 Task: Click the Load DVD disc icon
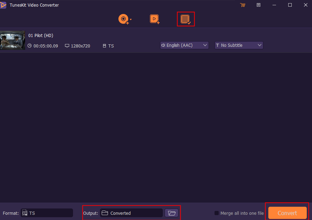click(124, 19)
